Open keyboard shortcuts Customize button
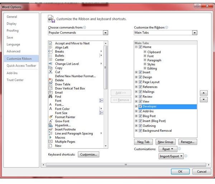Screen dimensions: 215x184 (89, 154)
